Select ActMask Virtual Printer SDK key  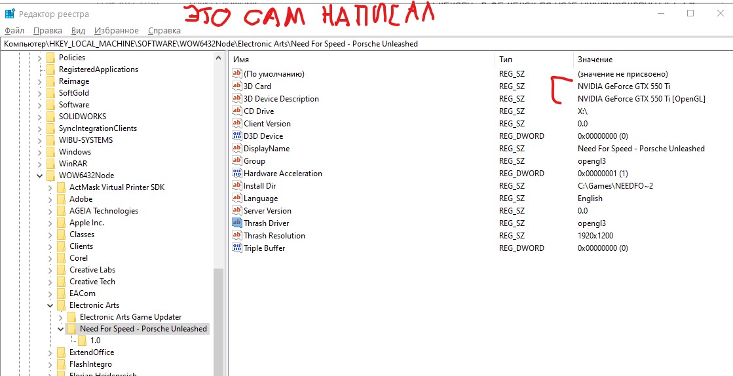coord(117,187)
